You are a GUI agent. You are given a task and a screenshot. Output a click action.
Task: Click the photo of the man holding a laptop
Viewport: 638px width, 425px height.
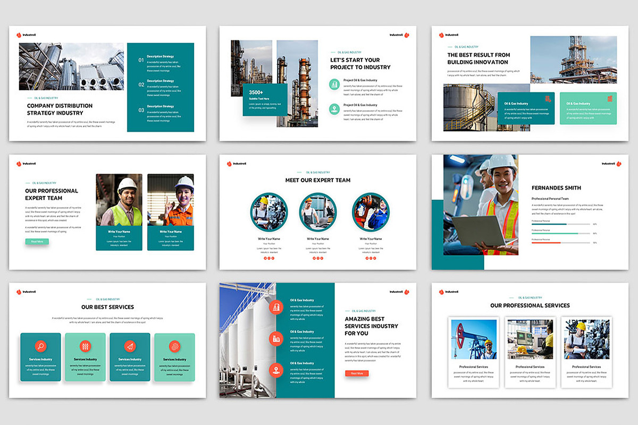(481, 205)
